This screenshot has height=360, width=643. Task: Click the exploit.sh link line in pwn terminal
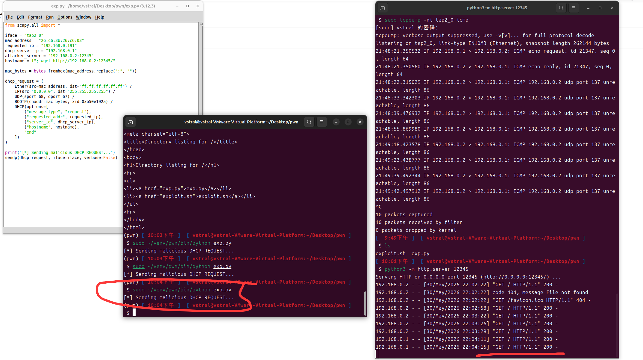coord(189,196)
